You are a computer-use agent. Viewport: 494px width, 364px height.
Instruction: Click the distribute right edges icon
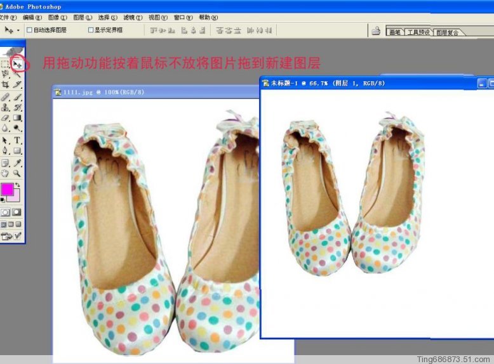point(269,30)
